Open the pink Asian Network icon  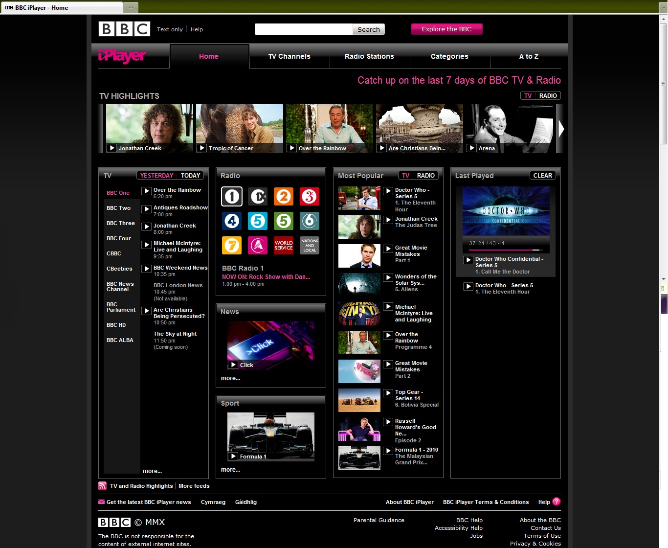258,245
